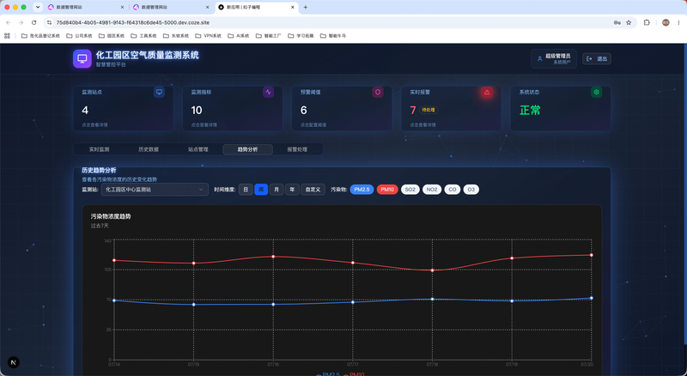Open the Next.js N badge at bottom left

pyautogui.click(x=14, y=362)
